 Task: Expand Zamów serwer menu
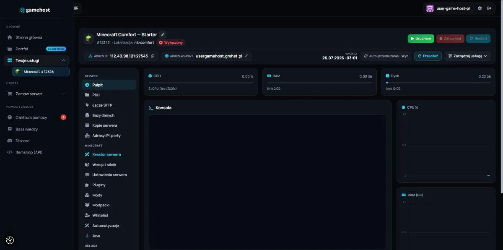tap(36, 94)
